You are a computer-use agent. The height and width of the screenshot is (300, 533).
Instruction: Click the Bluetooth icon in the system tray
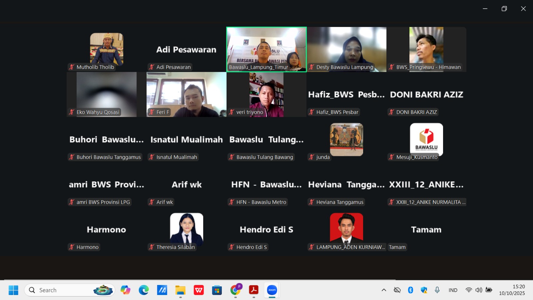[410, 290]
